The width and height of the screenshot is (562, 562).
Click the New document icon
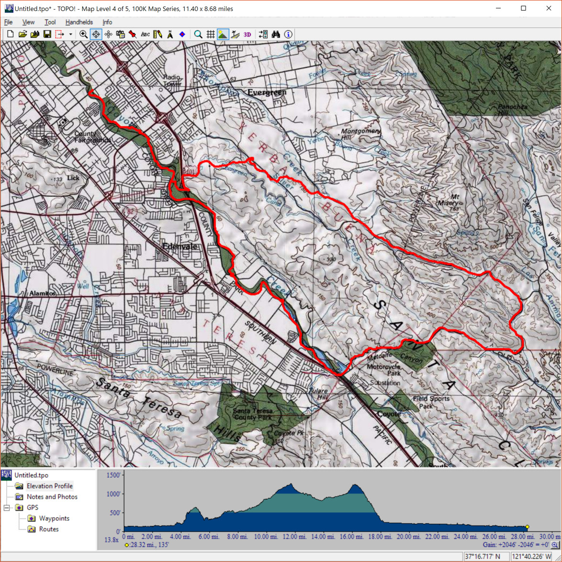click(10, 34)
